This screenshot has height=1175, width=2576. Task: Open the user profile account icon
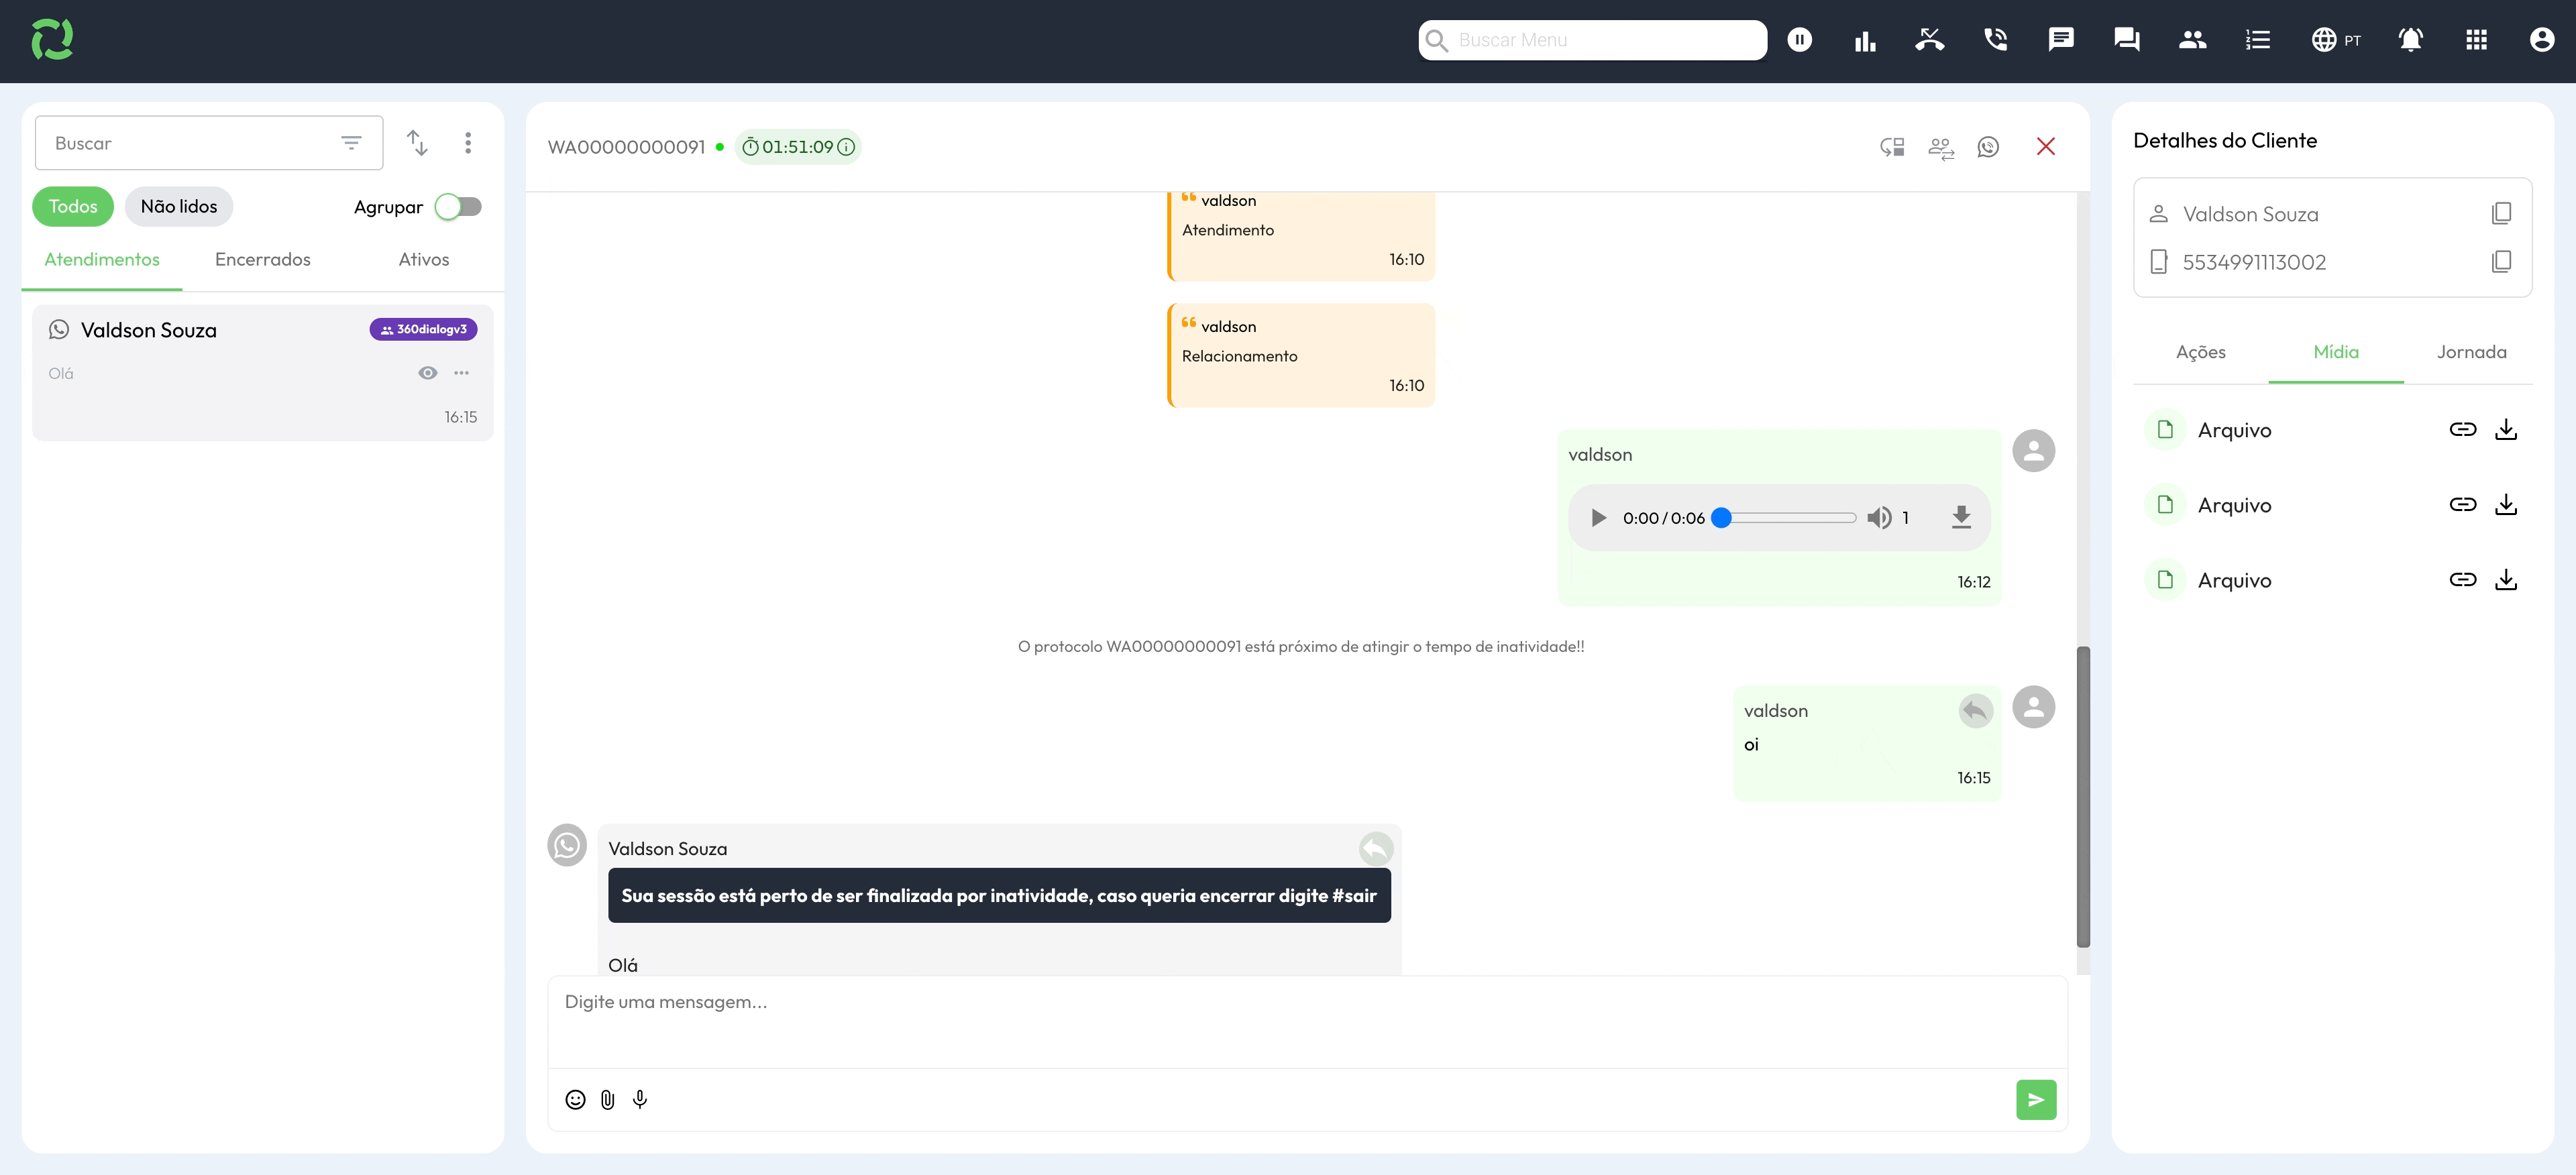pyautogui.click(x=2542, y=40)
